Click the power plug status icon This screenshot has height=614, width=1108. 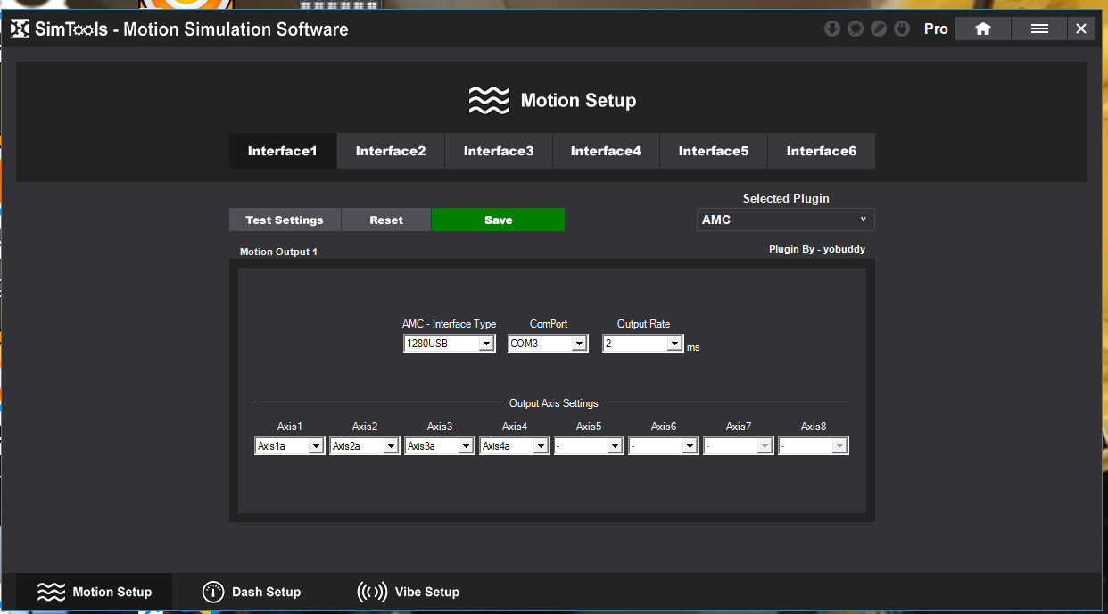tap(901, 29)
